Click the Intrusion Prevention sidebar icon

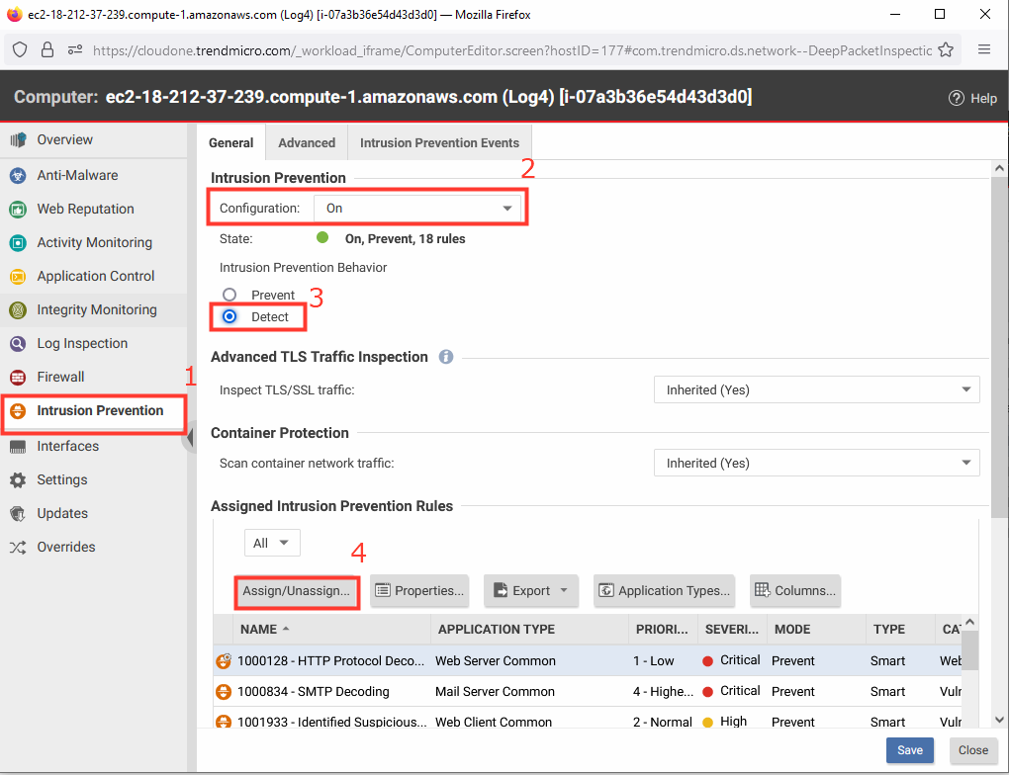(18, 411)
